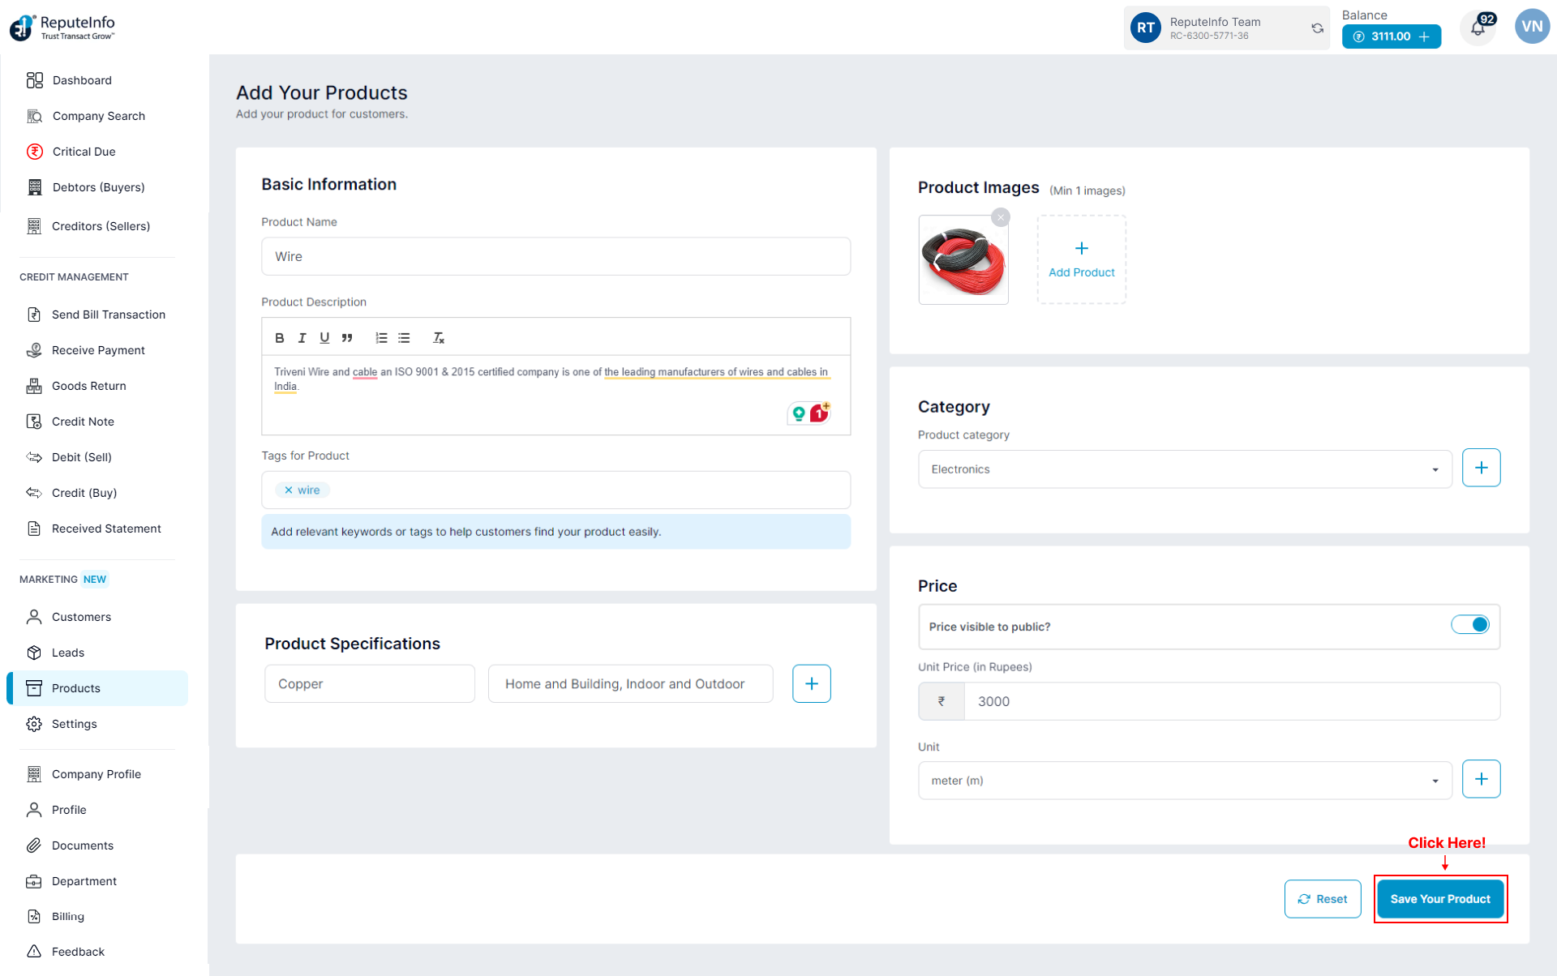1557x976 pixels.
Task: Expand the Unit dropdown
Action: pyautogui.click(x=1184, y=781)
